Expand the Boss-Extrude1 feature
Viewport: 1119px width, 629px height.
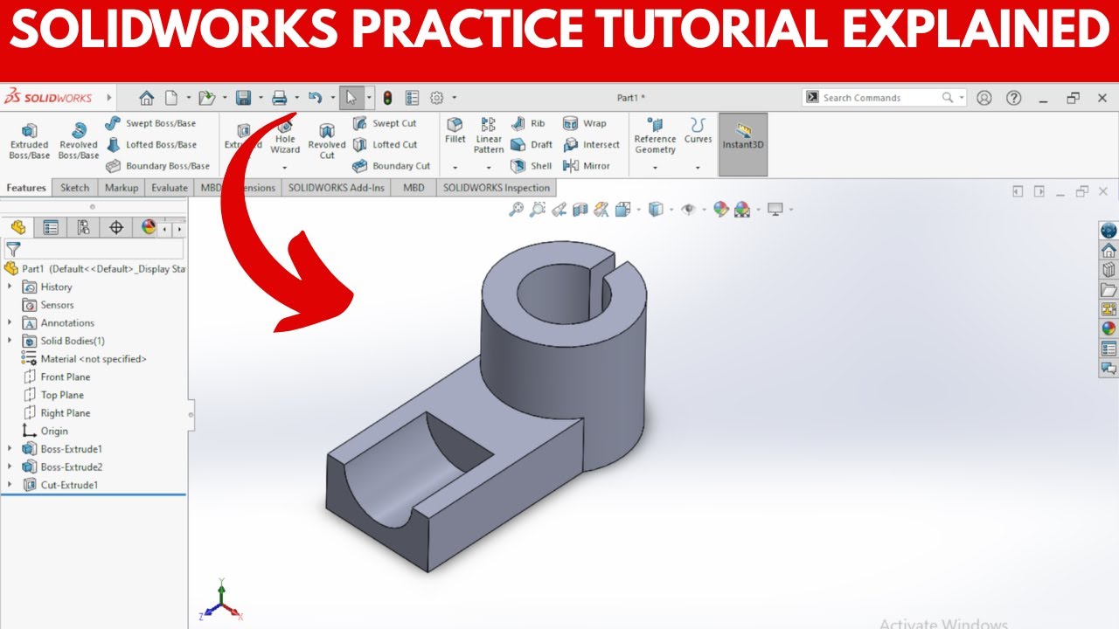click(10, 449)
